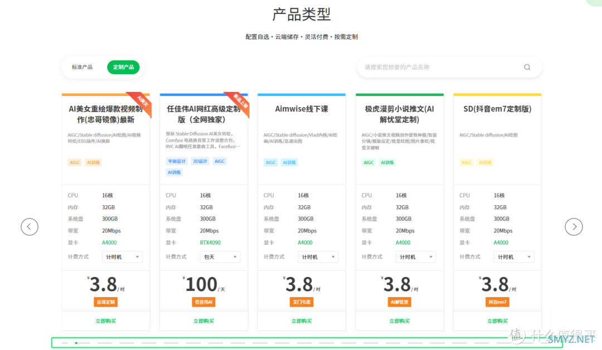Open 包天 billing dropdown on 任佳伟AI card

tap(220, 257)
